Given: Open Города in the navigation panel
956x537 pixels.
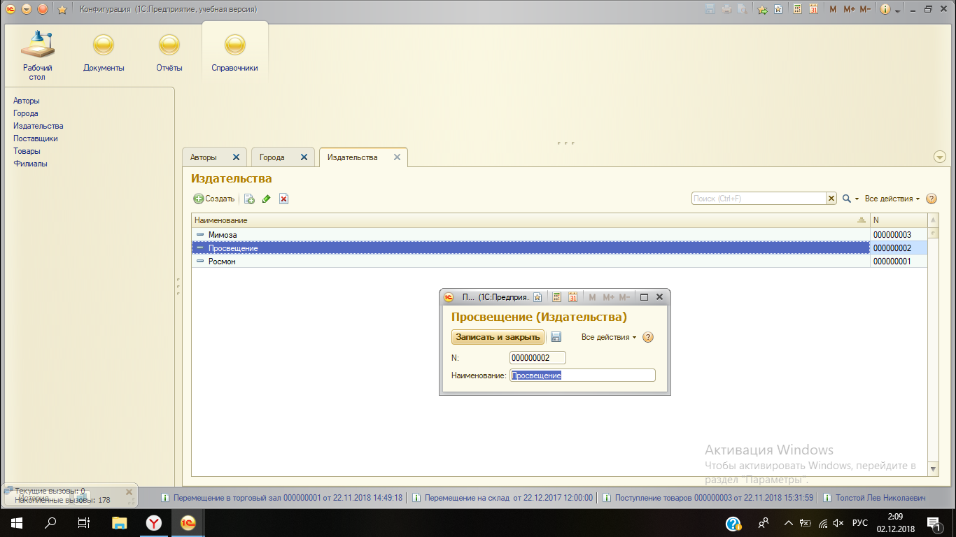Looking at the screenshot, I should coord(26,113).
